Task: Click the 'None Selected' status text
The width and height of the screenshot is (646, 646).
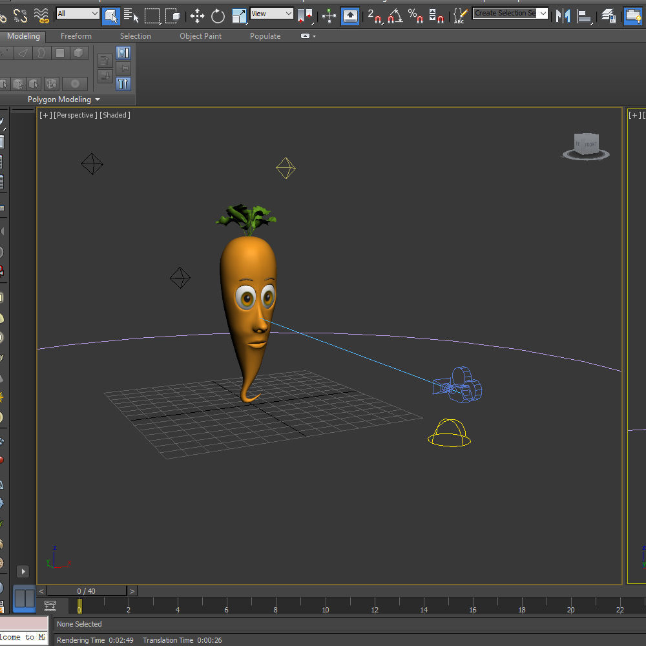Action: click(79, 624)
